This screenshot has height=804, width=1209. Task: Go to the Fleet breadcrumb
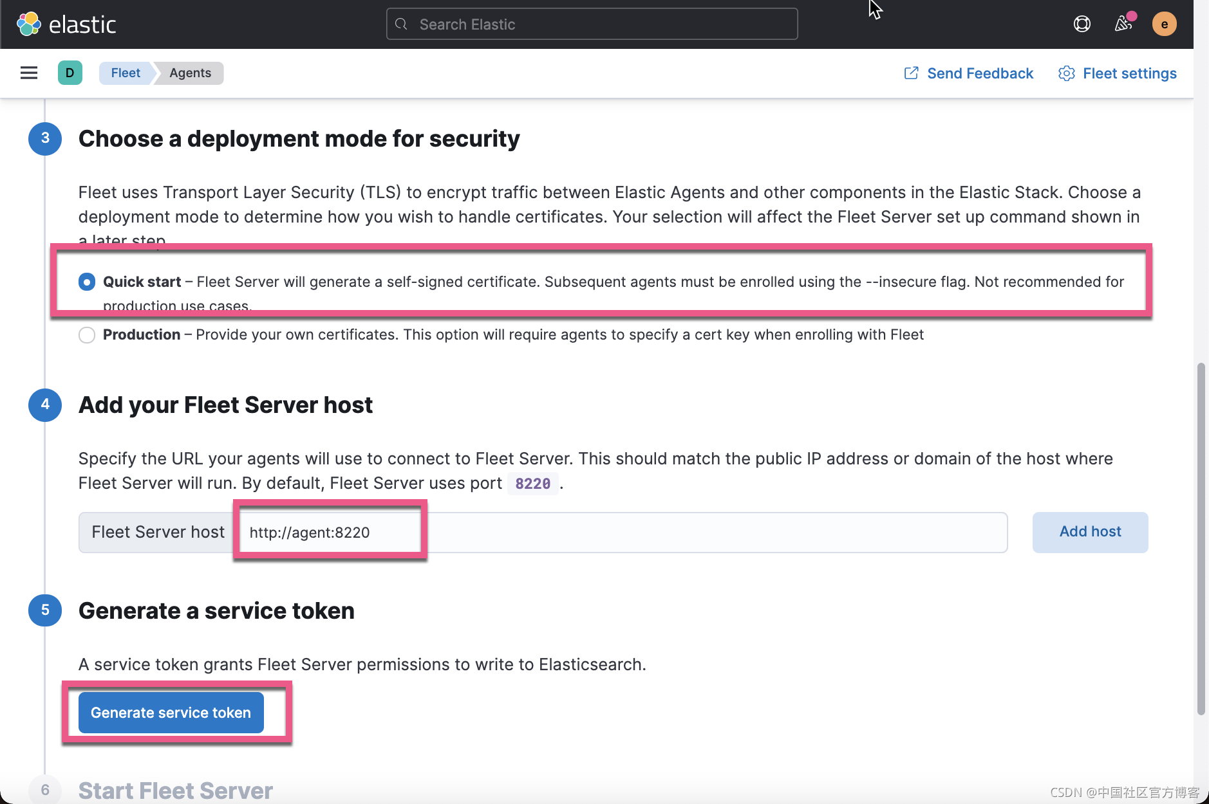click(126, 73)
